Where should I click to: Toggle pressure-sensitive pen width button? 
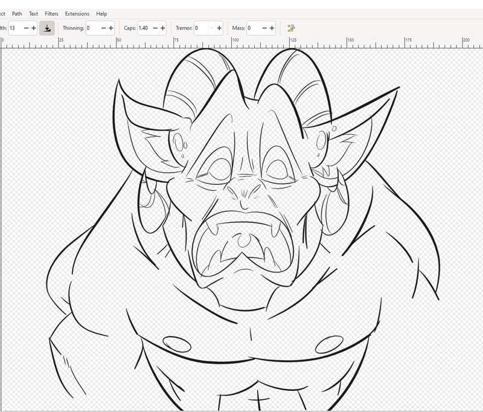(47, 28)
